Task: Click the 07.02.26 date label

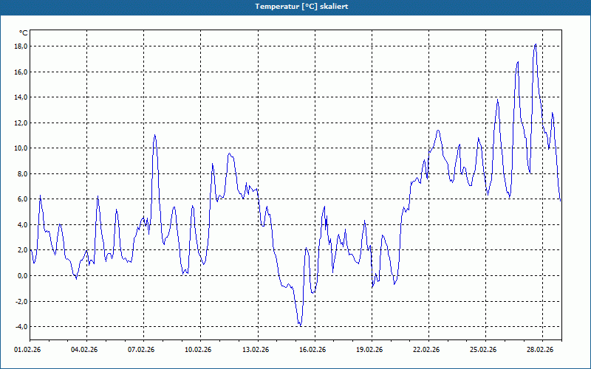Action: (141, 350)
